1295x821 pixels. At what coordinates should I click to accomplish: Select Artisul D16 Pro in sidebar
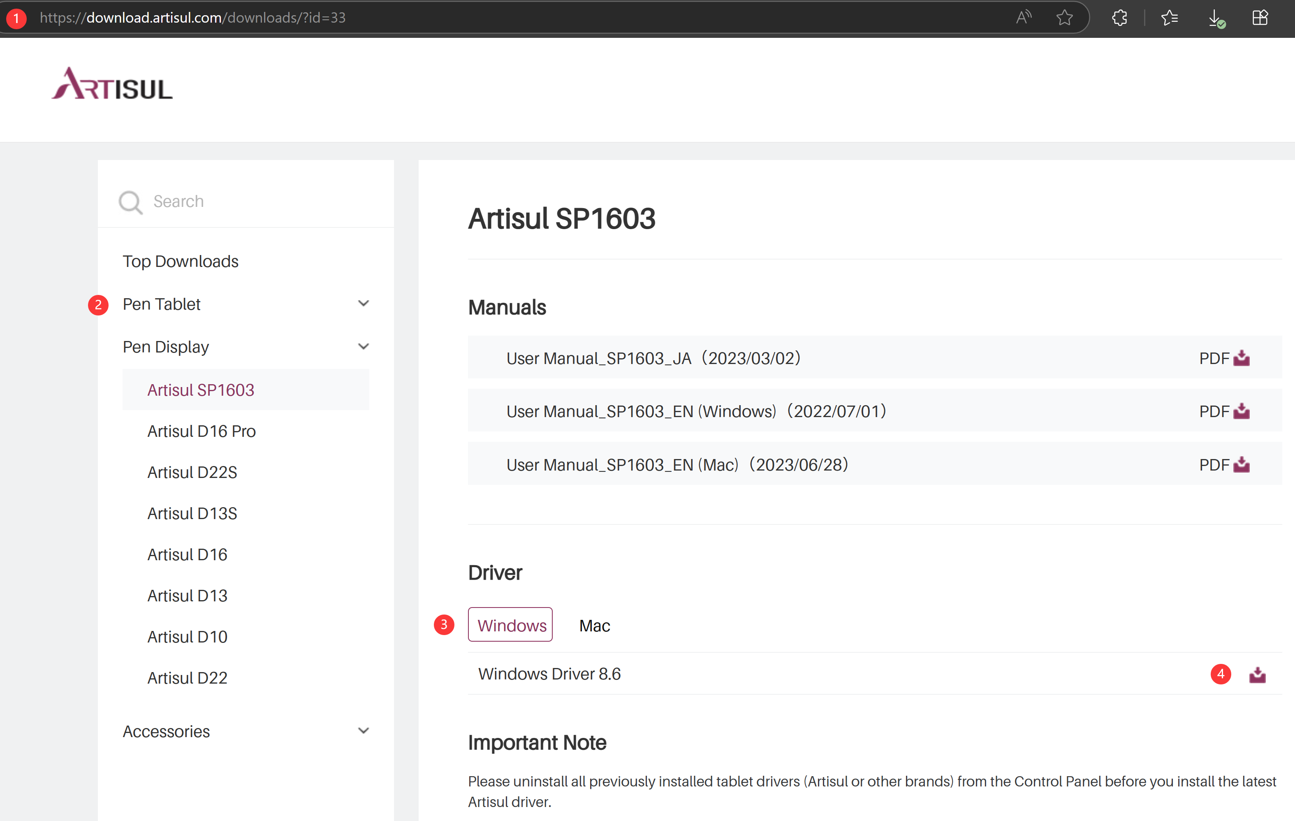202,431
